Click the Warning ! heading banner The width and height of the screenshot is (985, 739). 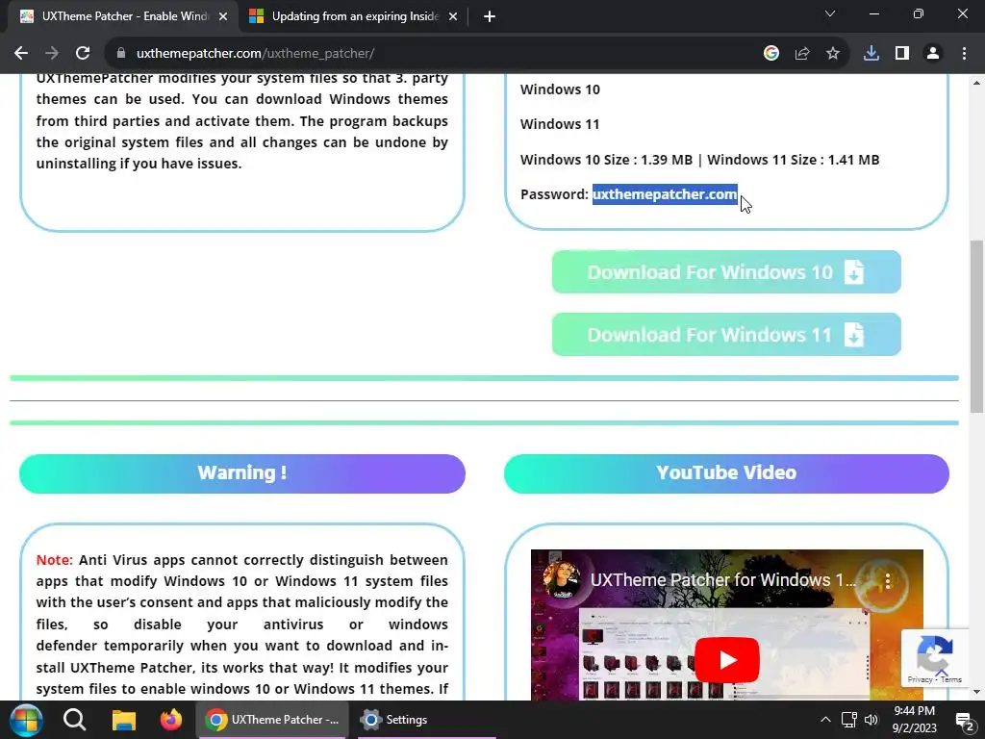(242, 473)
